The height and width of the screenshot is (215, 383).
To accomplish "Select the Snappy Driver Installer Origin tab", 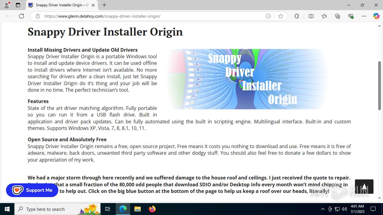I will pos(62,5).
